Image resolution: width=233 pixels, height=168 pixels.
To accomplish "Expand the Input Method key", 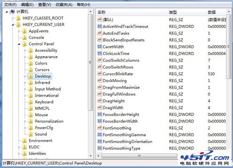I will pos(25,89).
